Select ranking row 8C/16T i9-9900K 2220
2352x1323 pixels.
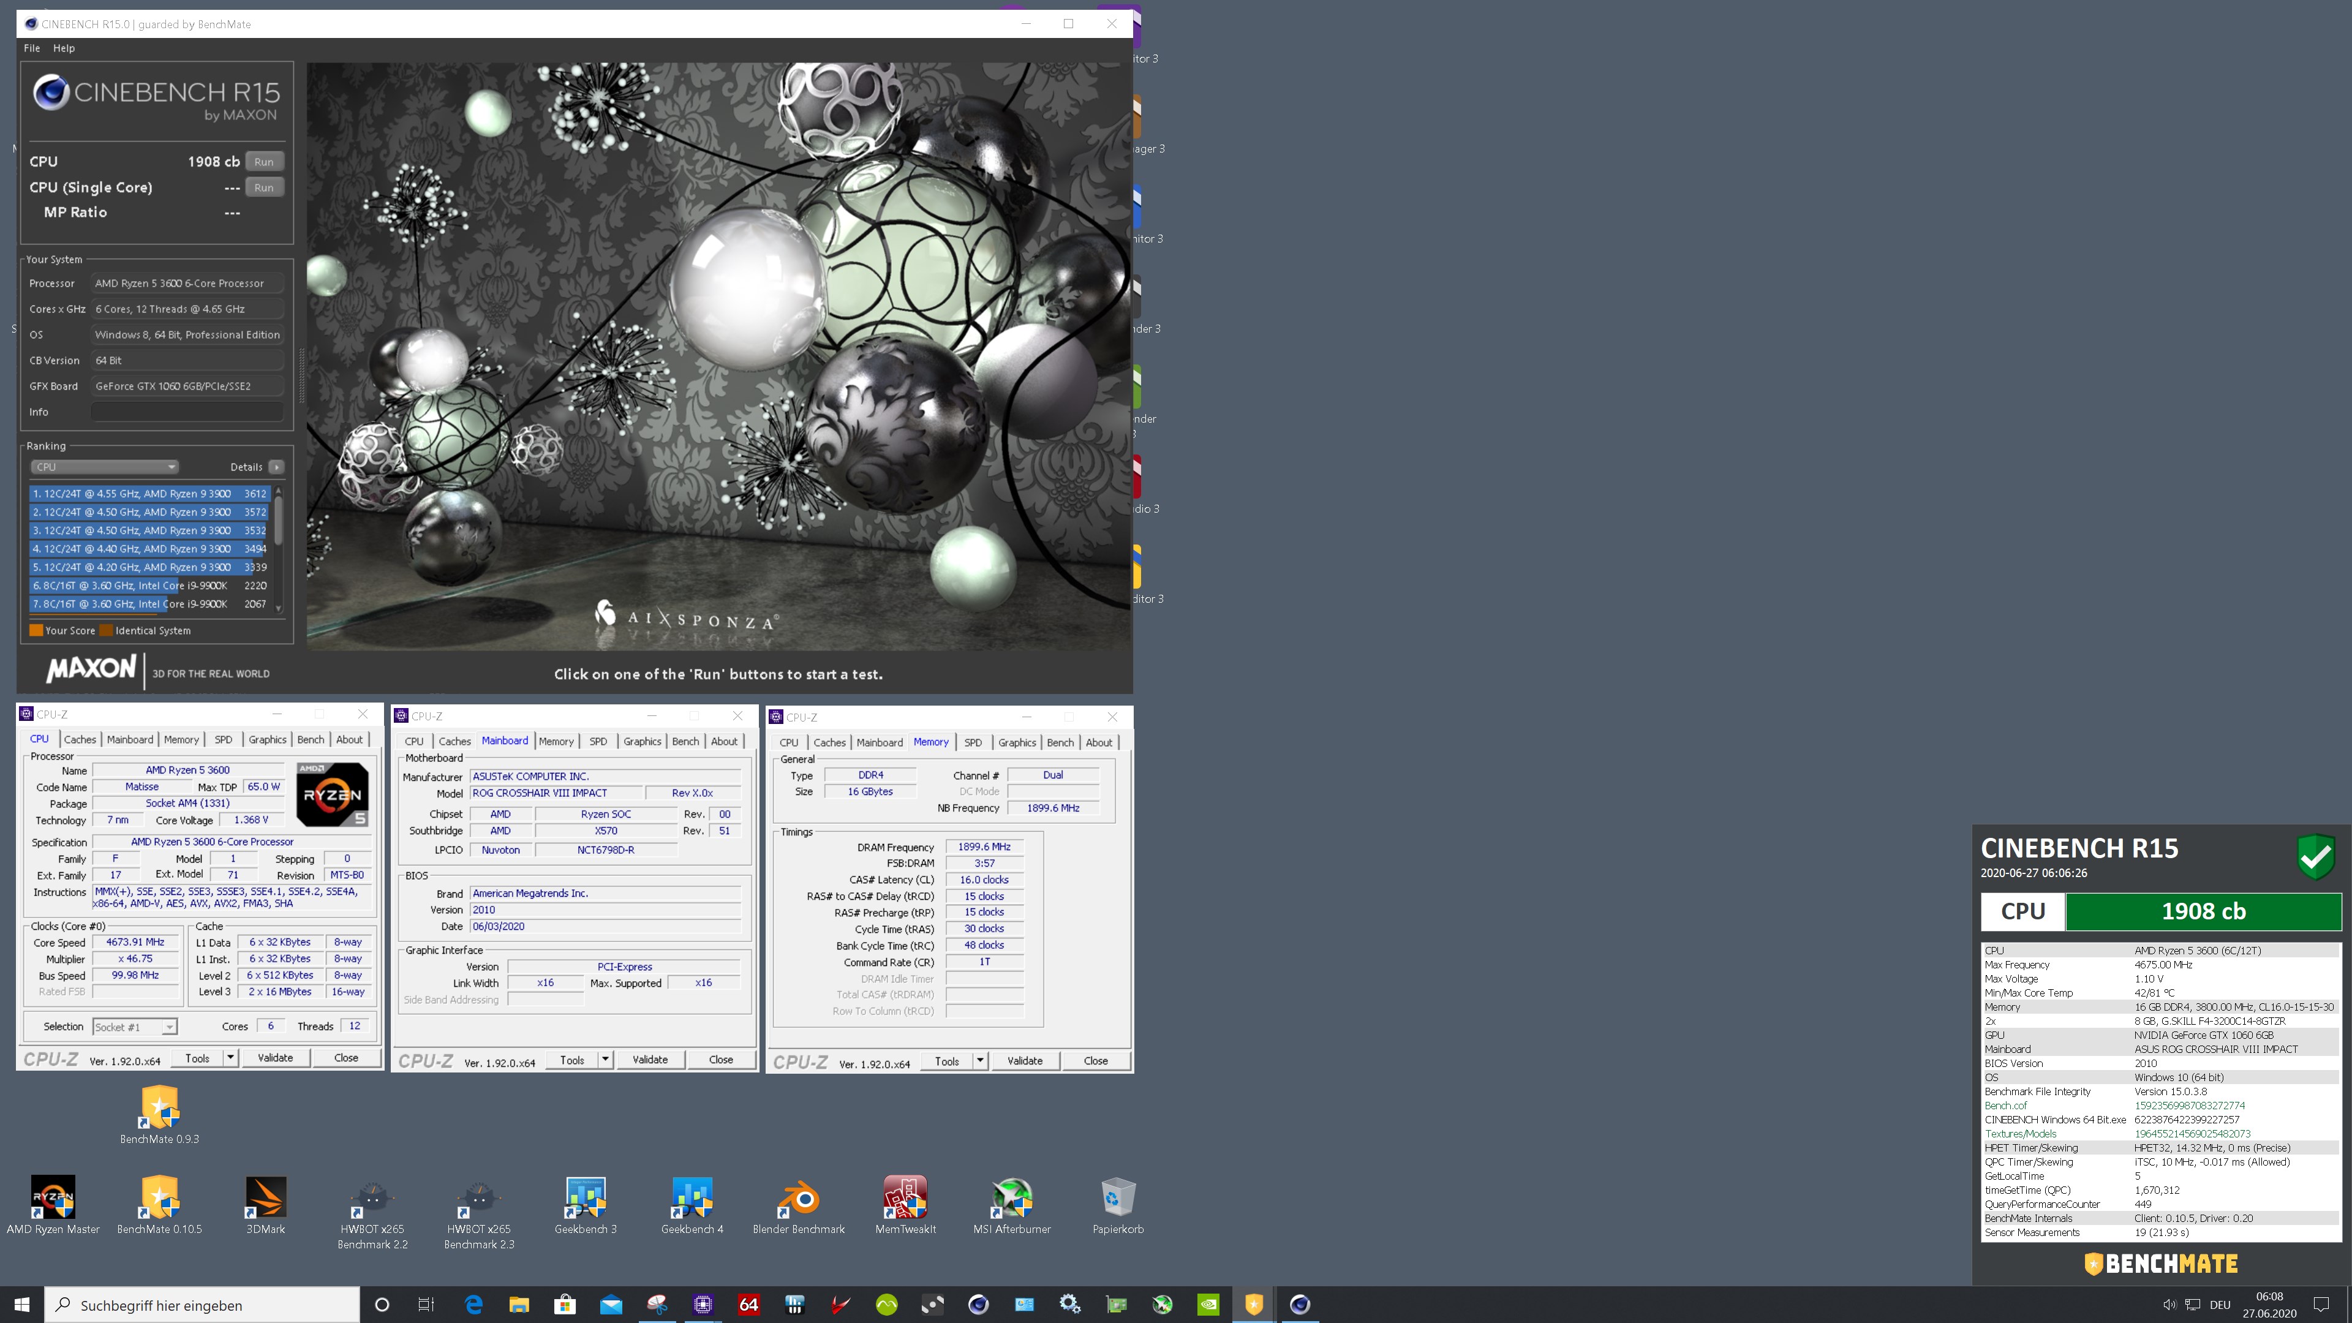click(x=149, y=586)
